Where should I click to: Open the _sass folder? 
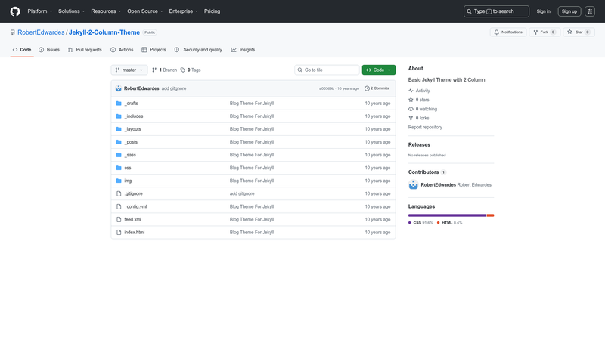(130, 155)
